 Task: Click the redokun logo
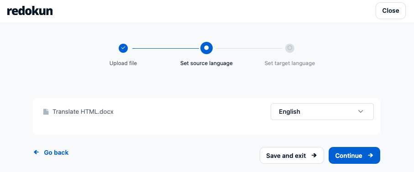click(x=30, y=11)
